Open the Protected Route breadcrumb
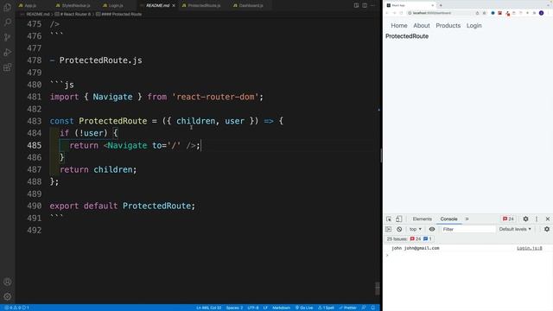The width and height of the screenshot is (553, 311). [119, 15]
